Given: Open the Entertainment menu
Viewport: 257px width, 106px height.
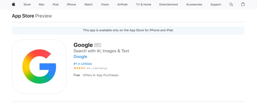Looking at the screenshot, I should [168, 4].
